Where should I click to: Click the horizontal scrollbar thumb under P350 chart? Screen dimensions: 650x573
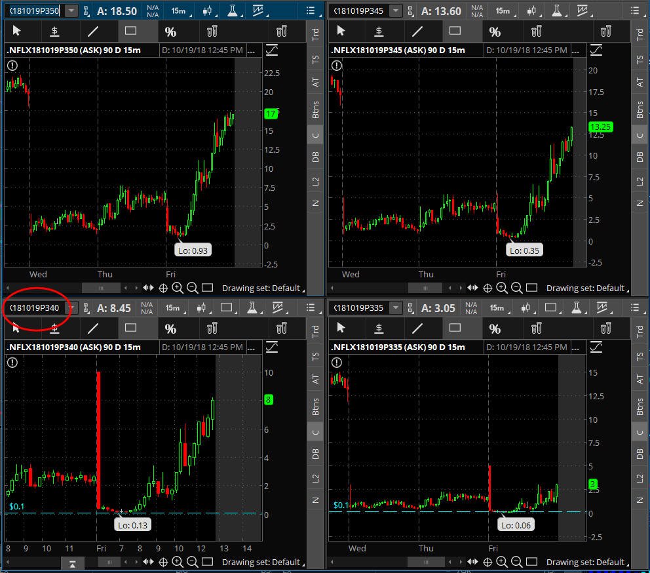pos(101,288)
